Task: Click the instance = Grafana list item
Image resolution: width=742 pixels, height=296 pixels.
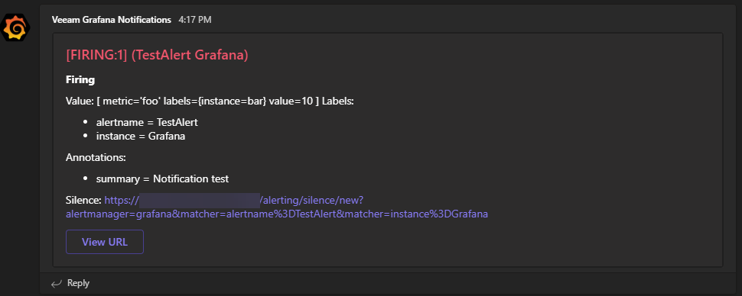Action: point(141,137)
